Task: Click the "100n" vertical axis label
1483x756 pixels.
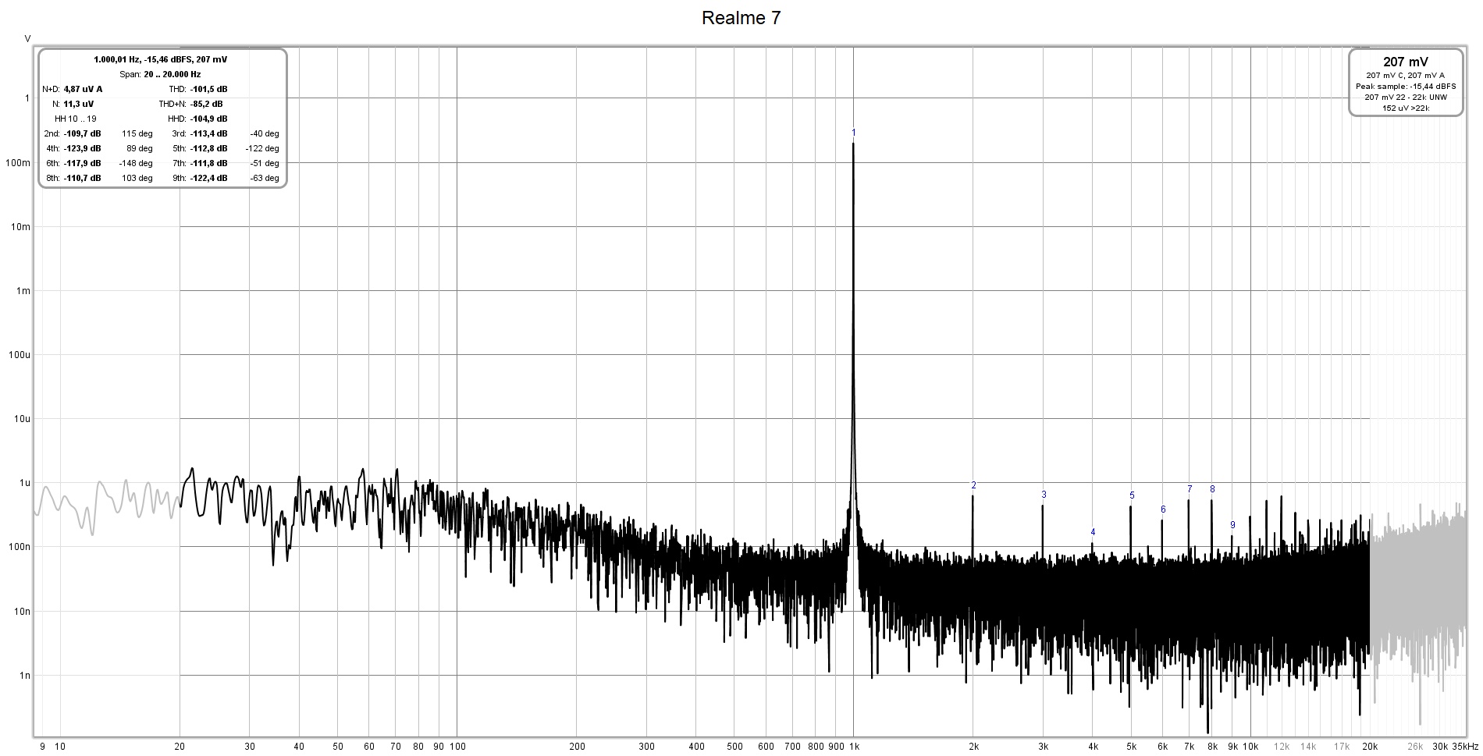Action: pos(19,547)
